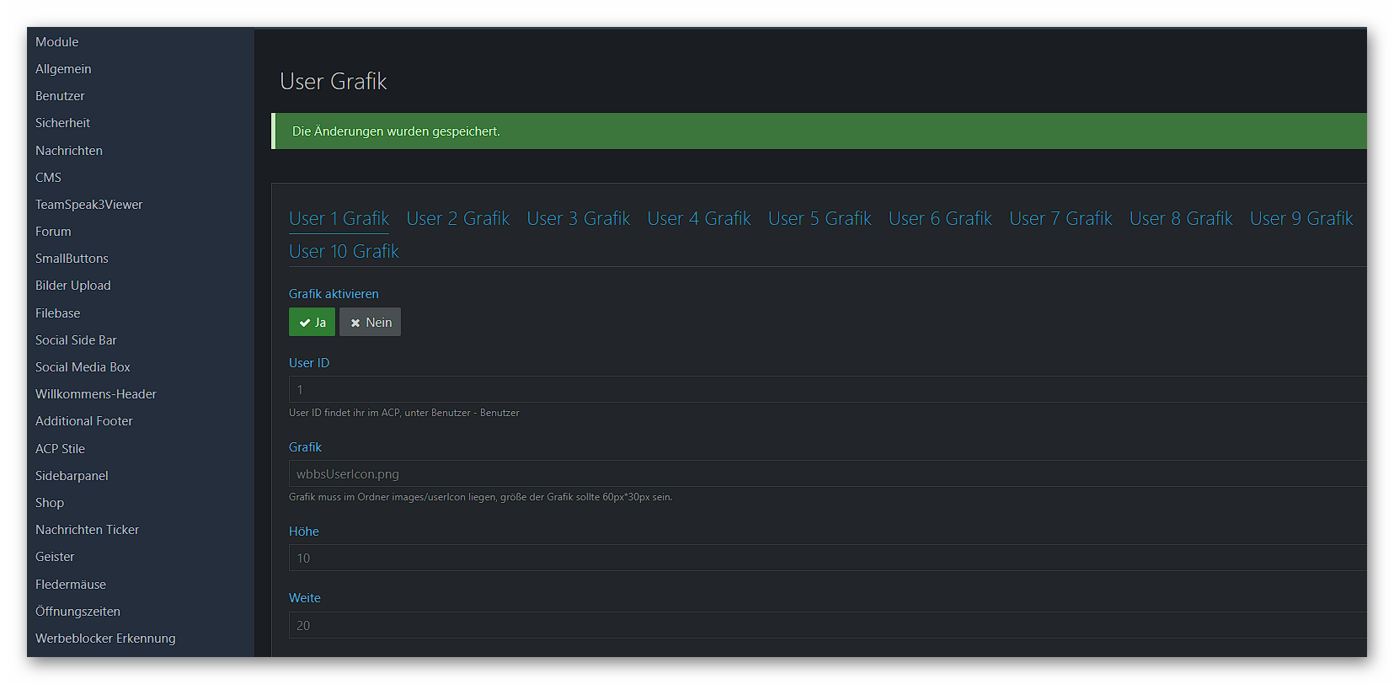Open the TeamSpeak3Viewer sidebar entry
This screenshot has width=1394, height=684.
tap(88, 205)
